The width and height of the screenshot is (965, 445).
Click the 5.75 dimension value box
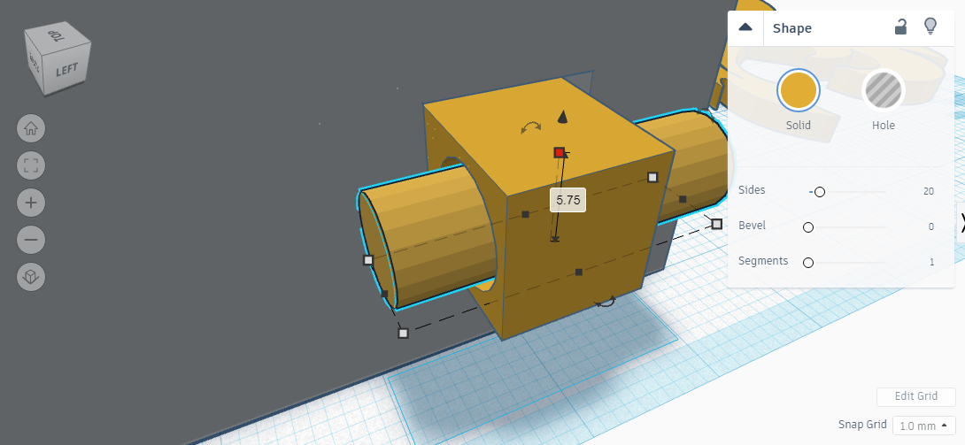pos(567,200)
